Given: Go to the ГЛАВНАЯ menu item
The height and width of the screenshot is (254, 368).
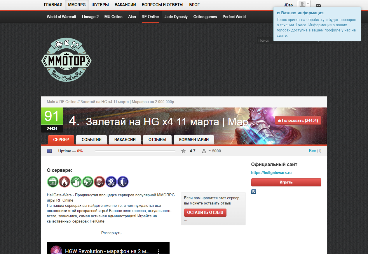Looking at the screenshot, I should (x=53, y=5).
